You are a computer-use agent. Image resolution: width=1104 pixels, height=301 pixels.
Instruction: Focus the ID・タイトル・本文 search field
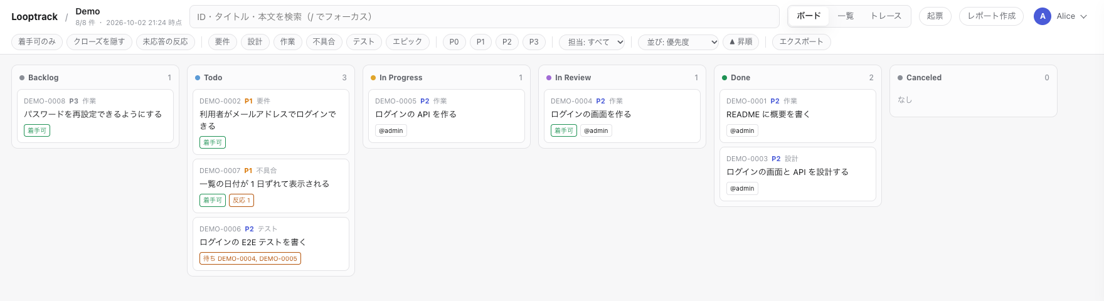tap(484, 16)
